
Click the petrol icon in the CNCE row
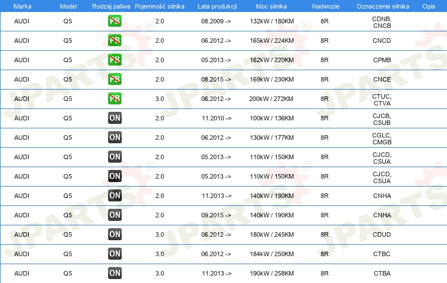114,79
